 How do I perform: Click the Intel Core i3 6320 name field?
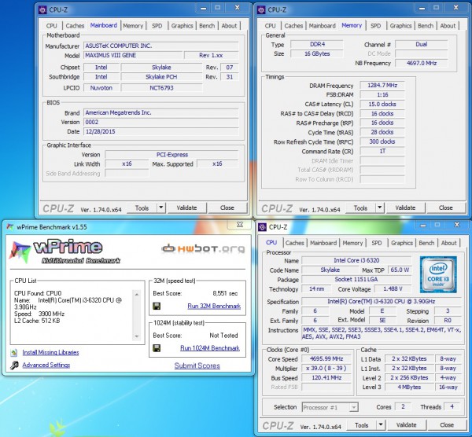pos(356,260)
